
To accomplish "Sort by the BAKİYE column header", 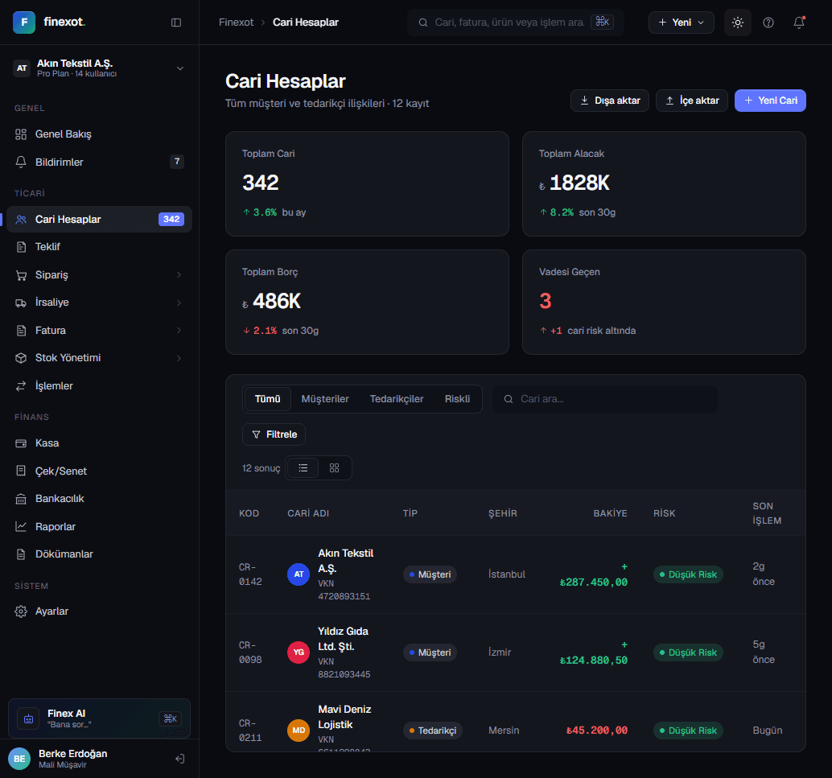I will tap(610, 514).
